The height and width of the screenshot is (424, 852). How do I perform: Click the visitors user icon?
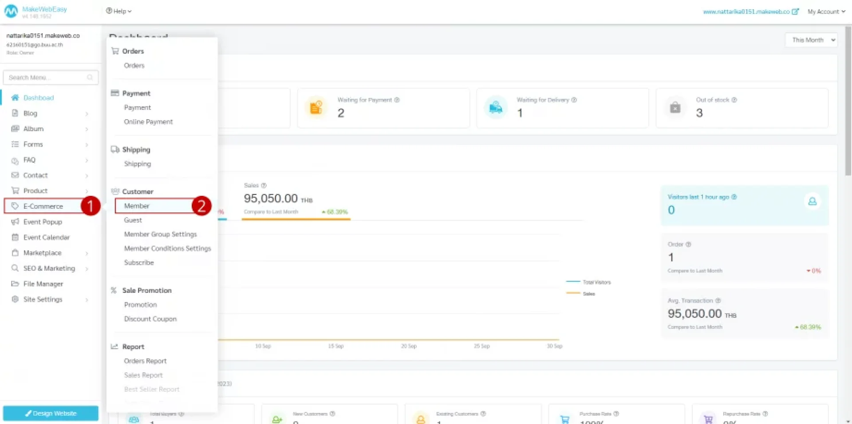(812, 202)
